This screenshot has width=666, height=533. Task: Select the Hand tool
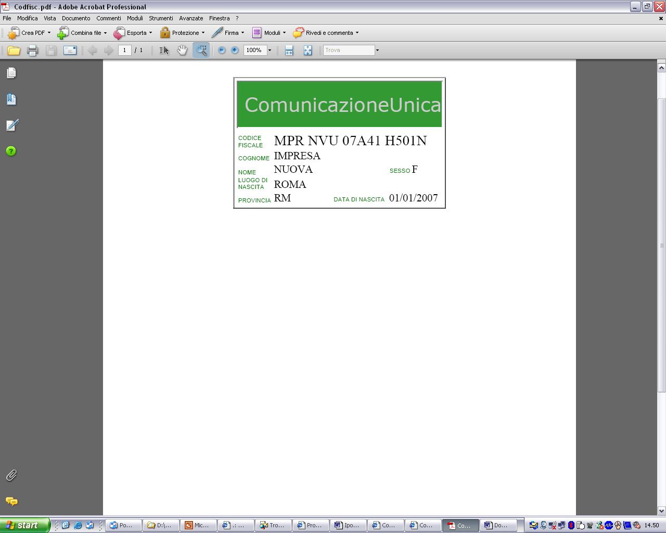point(182,50)
